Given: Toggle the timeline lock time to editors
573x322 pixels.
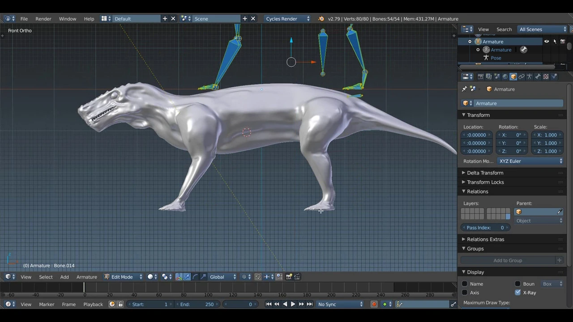Looking at the screenshot, I should click(x=120, y=305).
